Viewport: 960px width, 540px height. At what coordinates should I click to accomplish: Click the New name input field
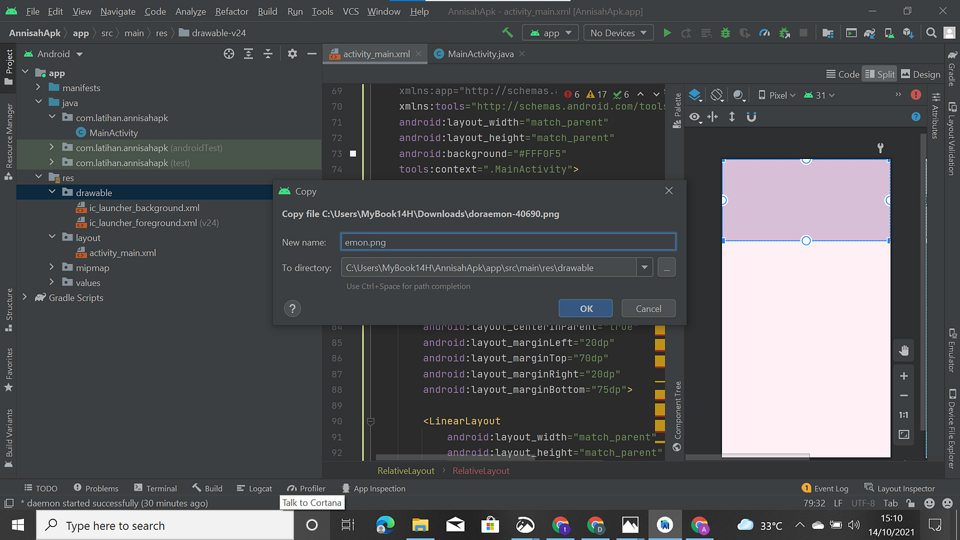(x=507, y=241)
